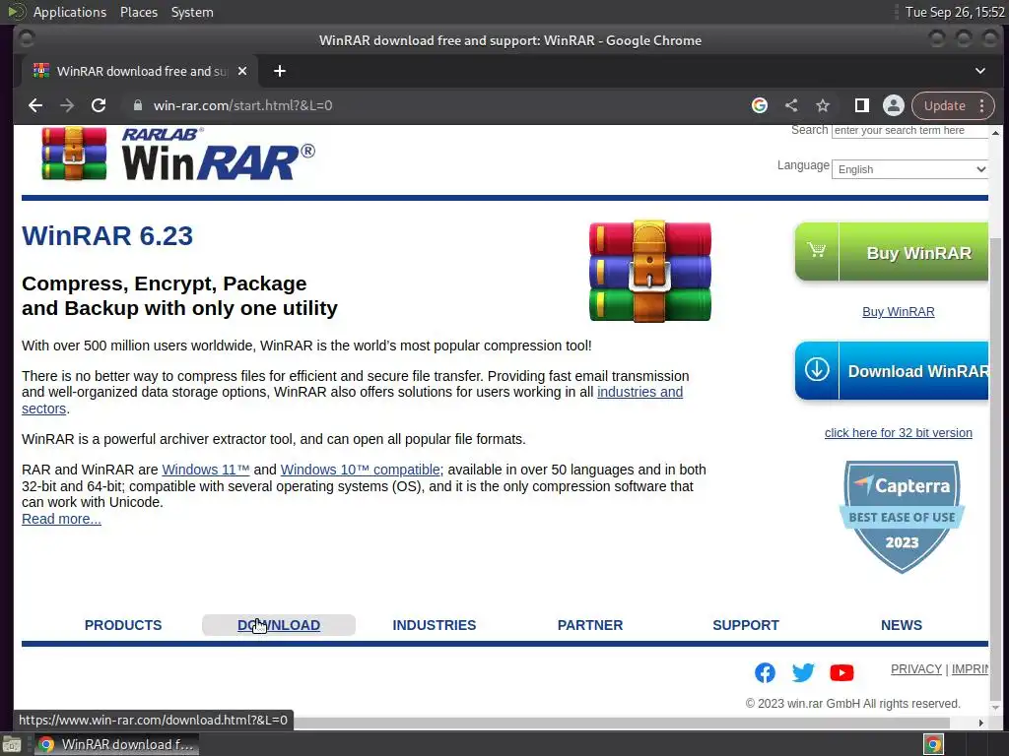
Task: Click the Read more link
Action: [61, 519]
